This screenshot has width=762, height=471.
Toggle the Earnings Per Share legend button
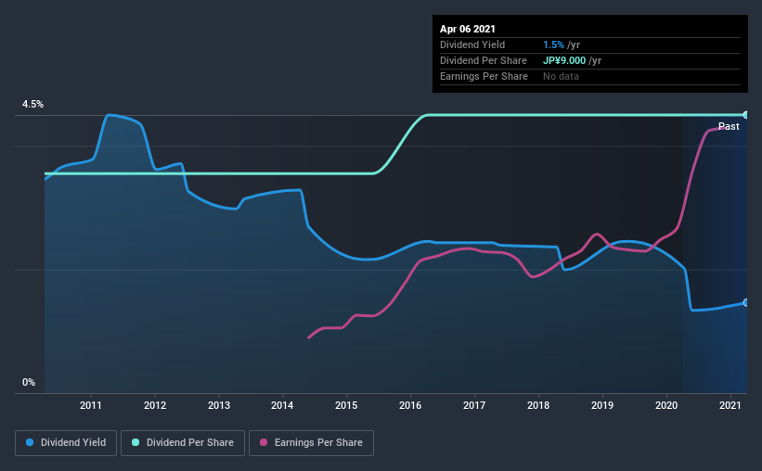[x=311, y=443]
